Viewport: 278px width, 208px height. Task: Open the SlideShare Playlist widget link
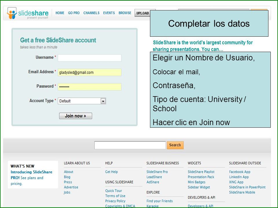point(201,172)
